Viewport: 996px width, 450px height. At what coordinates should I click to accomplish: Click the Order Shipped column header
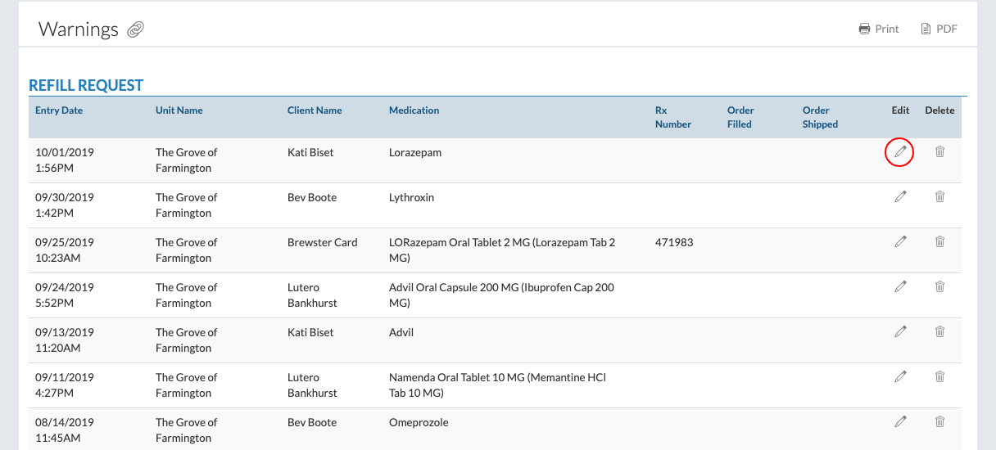(820, 117)
